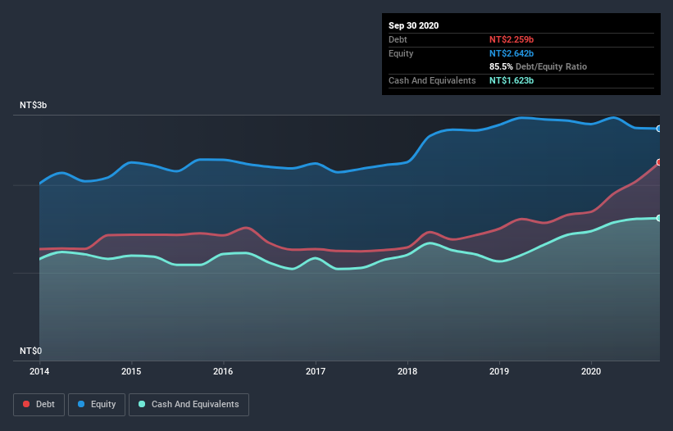Click the 2019 x-axis label
The width and height of the screenshot is (673, 431).
[499, 371]
